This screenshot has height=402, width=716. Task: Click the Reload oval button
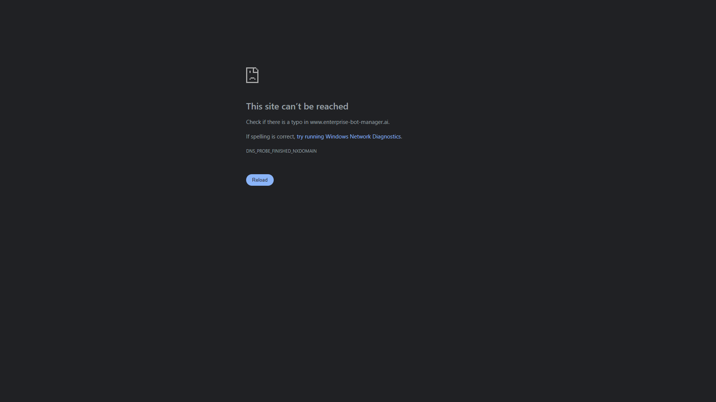coord(260,180)
